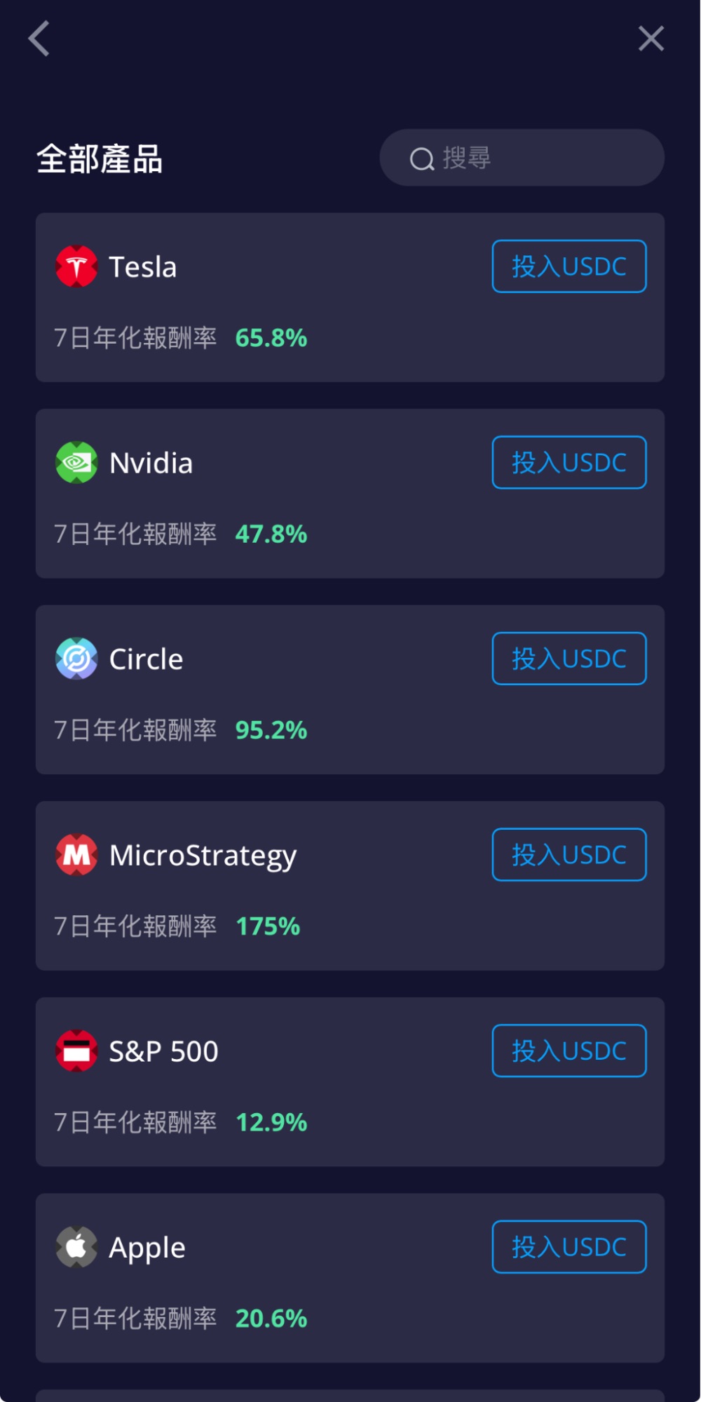
Task: Invest USDC in Nvidia
Action: [569, 462]
